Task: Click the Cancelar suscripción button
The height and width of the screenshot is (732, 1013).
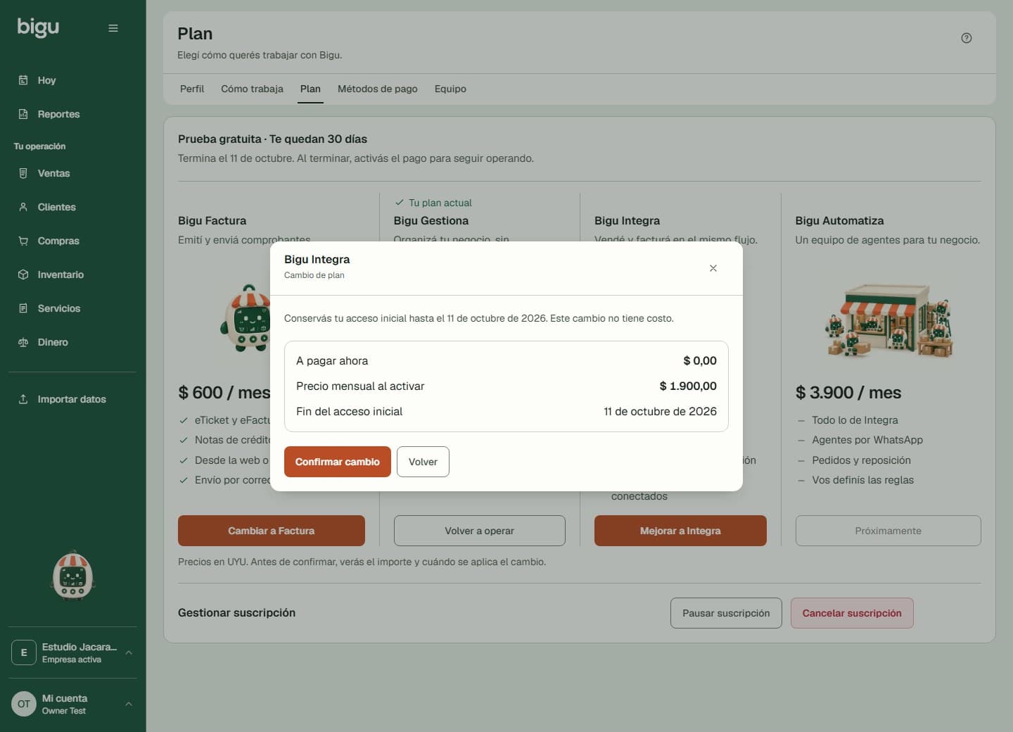Action: click(852, 613)
